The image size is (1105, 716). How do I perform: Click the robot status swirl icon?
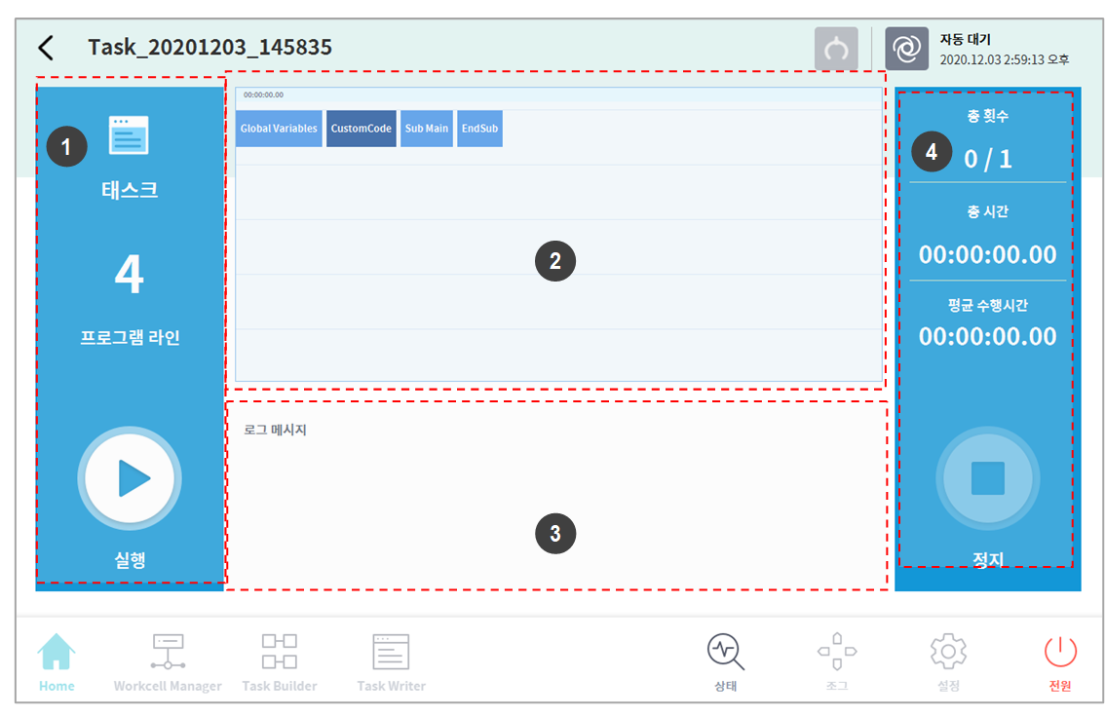906,49
